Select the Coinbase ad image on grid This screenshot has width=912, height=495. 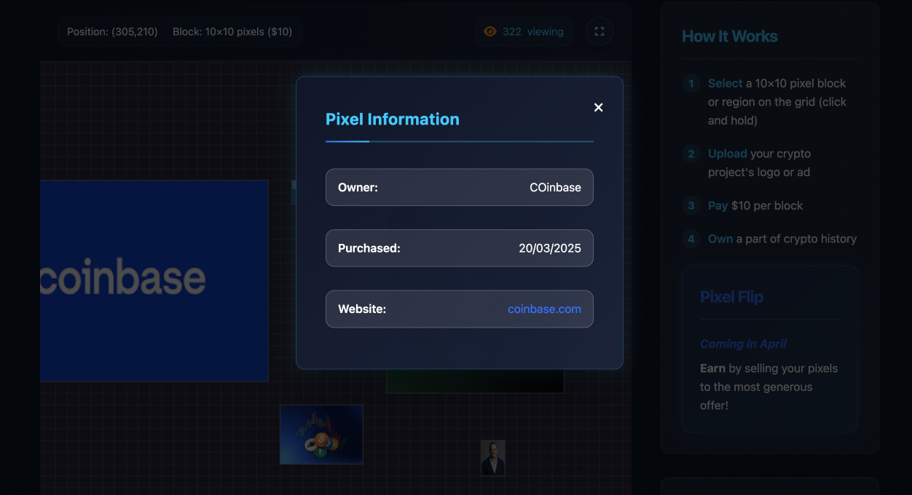(x=154, y=281)
